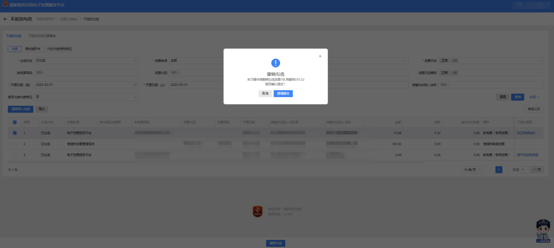This screenshot has height=248, width=554.
Task: Click into the 数电票号码 input field
Action: (x=87, y=73)
